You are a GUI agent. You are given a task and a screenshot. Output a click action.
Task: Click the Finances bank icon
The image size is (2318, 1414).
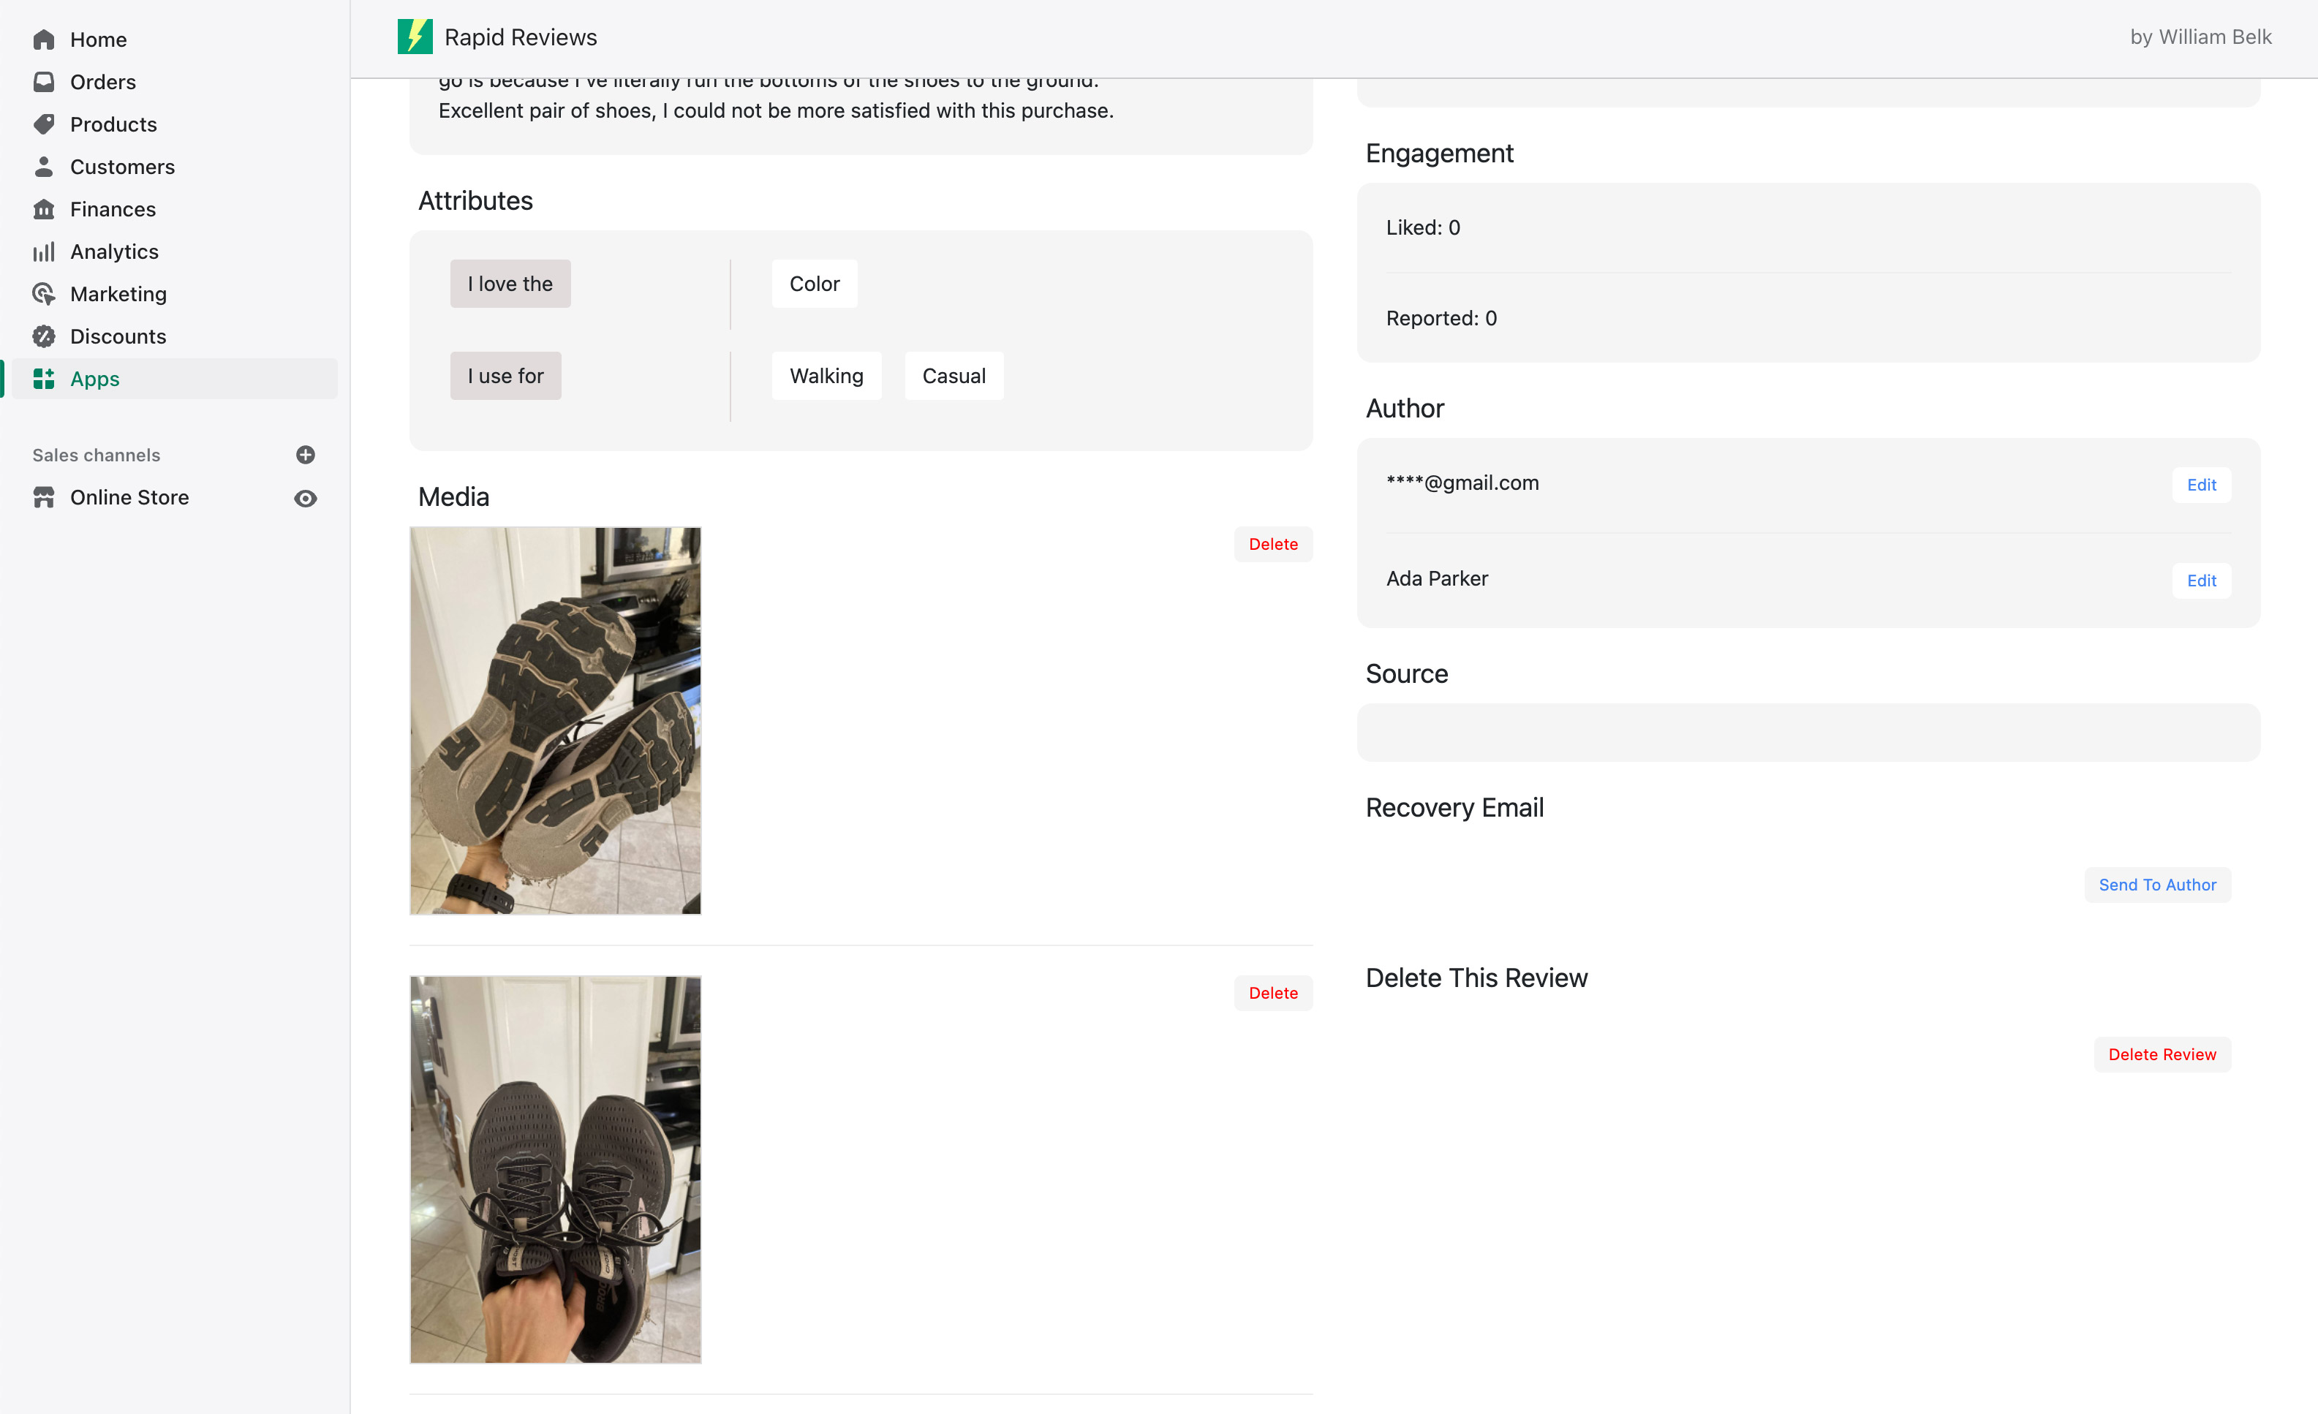(x=43, y=209)
